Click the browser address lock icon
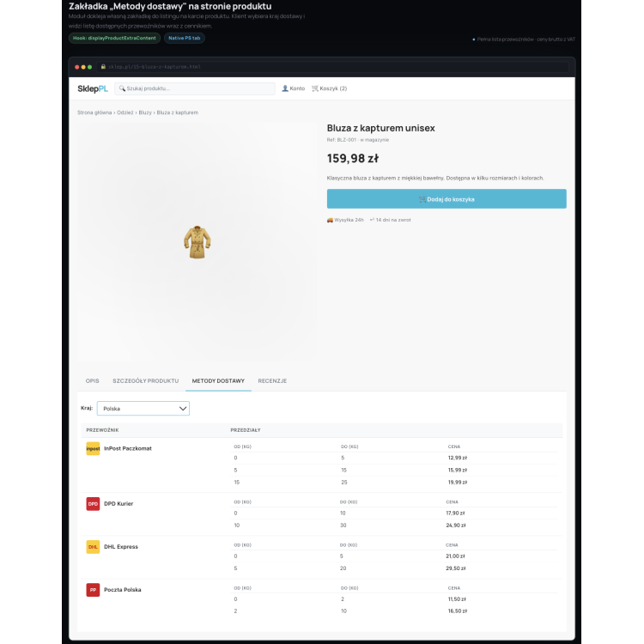Image resolution: width=644 pixels, height=644 pixels. (103, 66)
